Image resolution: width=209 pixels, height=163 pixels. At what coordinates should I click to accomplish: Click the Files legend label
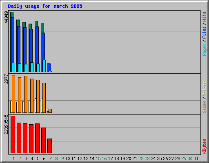click(204, 33)
